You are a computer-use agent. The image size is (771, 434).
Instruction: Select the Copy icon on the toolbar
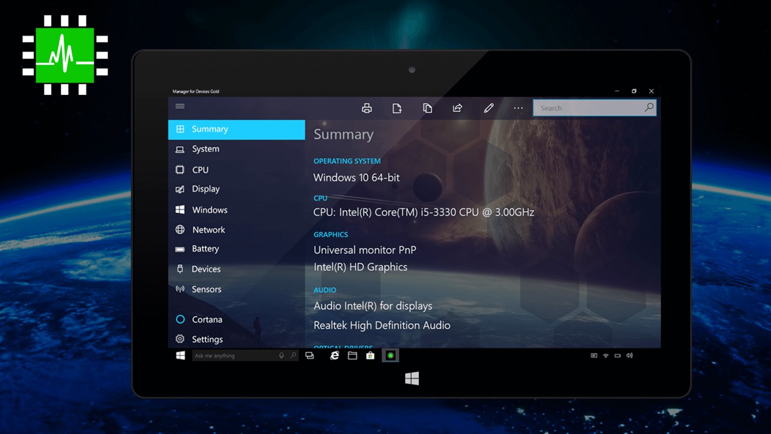click(428, 108)
